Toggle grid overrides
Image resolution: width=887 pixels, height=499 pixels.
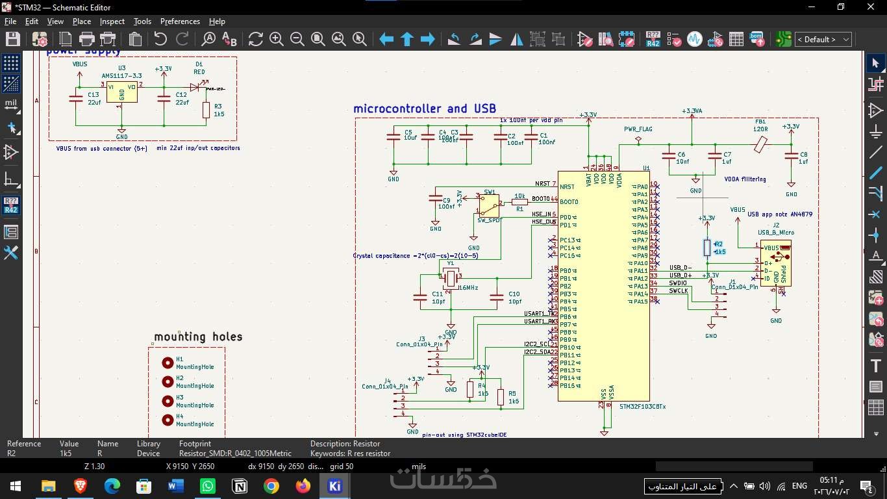pos(11,84)
